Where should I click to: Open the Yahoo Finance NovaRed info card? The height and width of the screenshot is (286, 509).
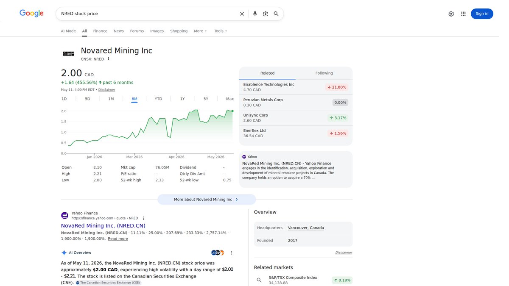coord(296,169)
